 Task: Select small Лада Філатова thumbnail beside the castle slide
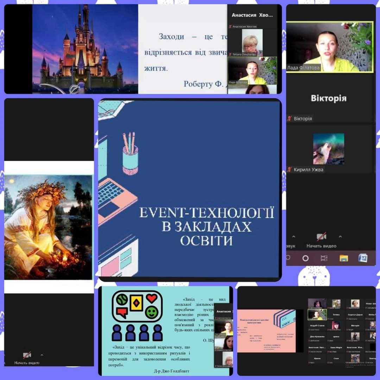(x=252, y=70)
